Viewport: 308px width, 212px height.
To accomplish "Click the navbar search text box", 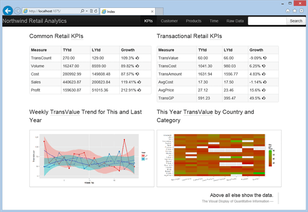I will click(x=267, y=21).
